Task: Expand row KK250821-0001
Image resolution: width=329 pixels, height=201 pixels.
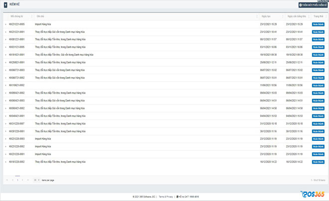Action: pos(5,62)
